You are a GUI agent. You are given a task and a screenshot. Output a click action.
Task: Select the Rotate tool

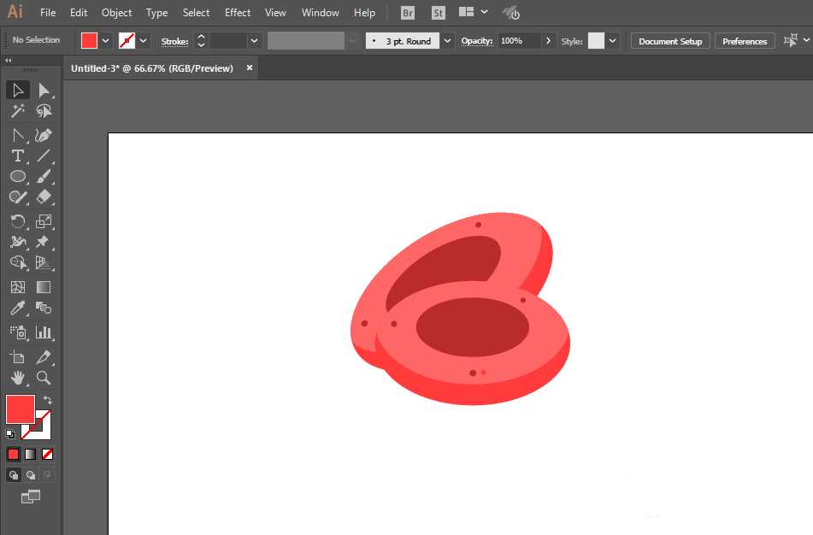pyautogui.click(x=18, y=220)
